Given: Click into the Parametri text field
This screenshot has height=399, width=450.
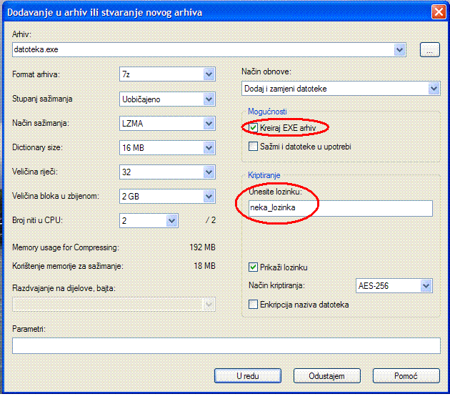Looking at the screenshot, I should tap(226, 346).
